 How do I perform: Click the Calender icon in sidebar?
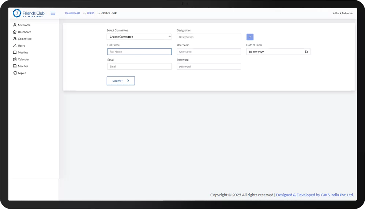point(15,59)
